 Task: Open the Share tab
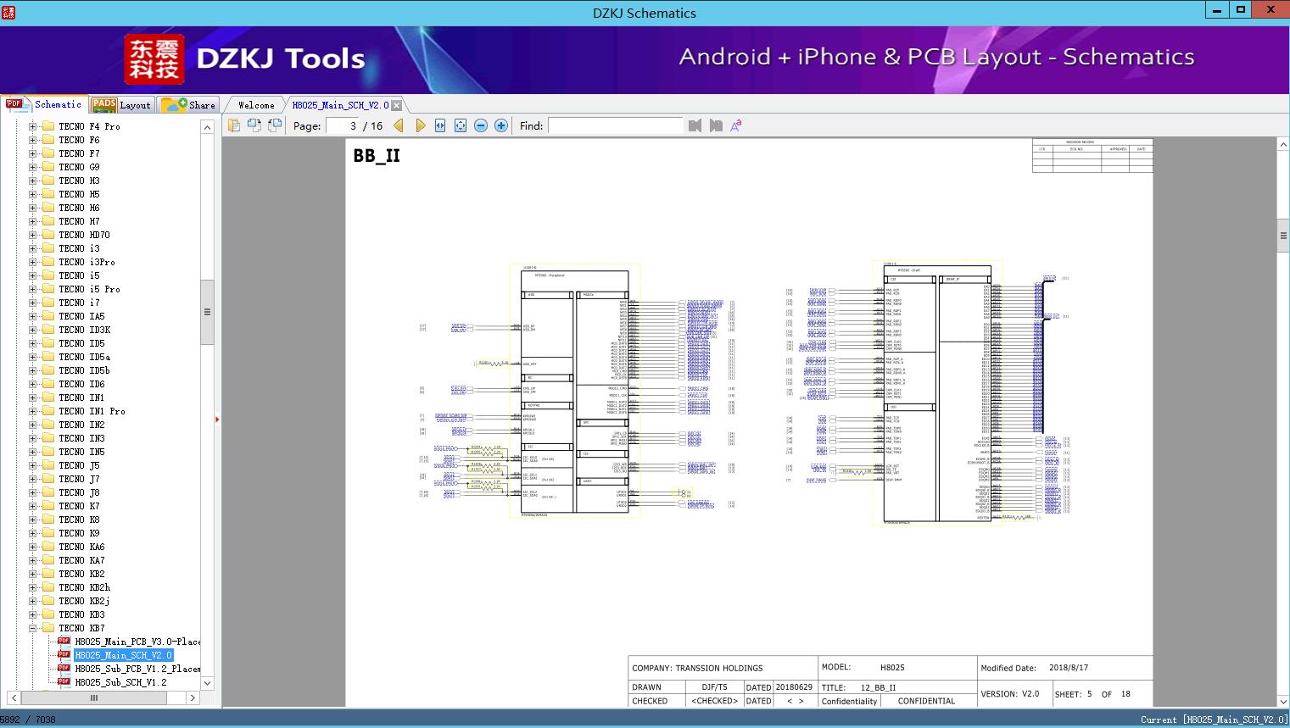[188, 105]
